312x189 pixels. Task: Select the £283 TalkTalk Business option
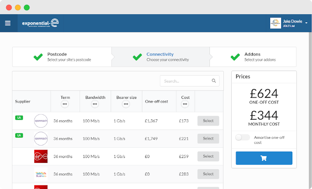[x=208, y=174]
